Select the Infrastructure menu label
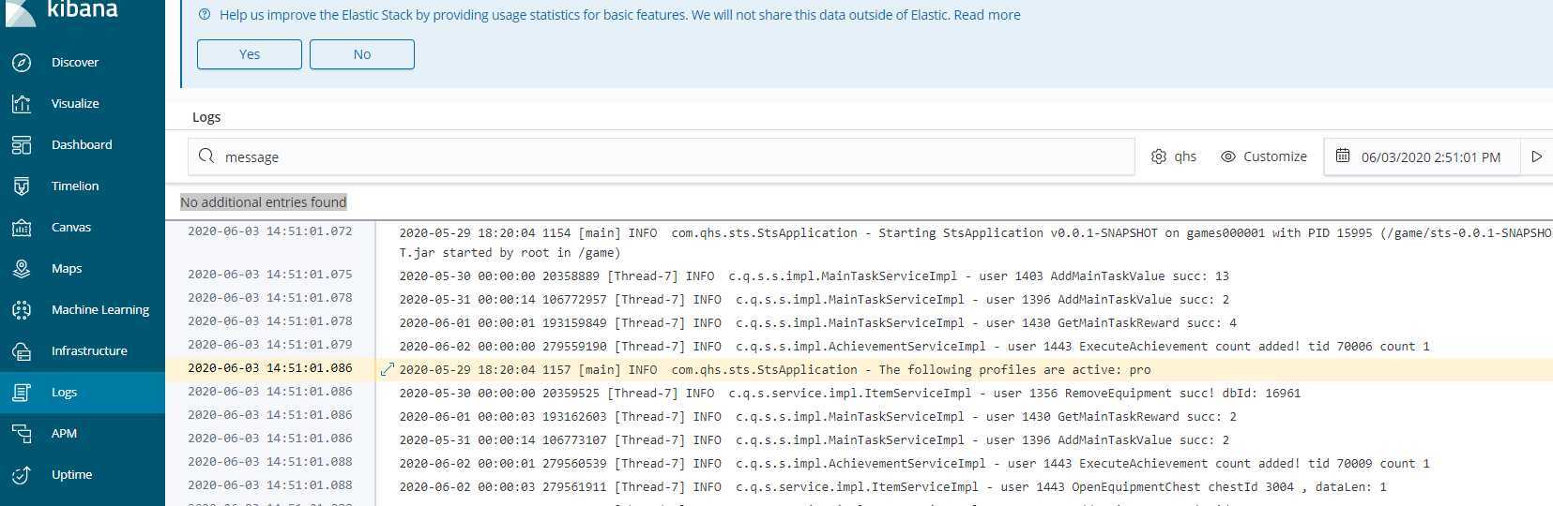Image resolution: width=1553 pixels, height=506 pixels. click(89, 350)
